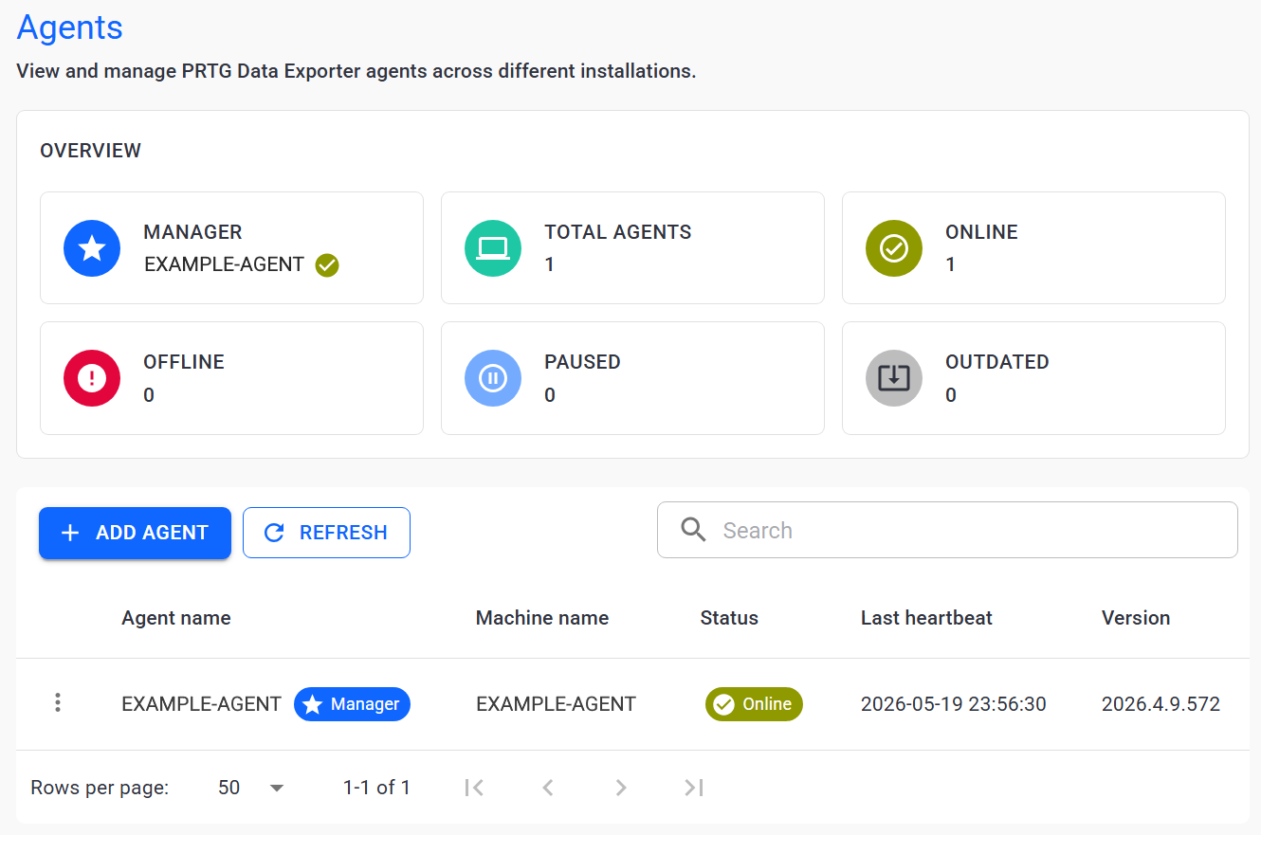This screenshot has width=1261, height=853.
Task: Go to previous page of agents table
Action: point(548,788)
